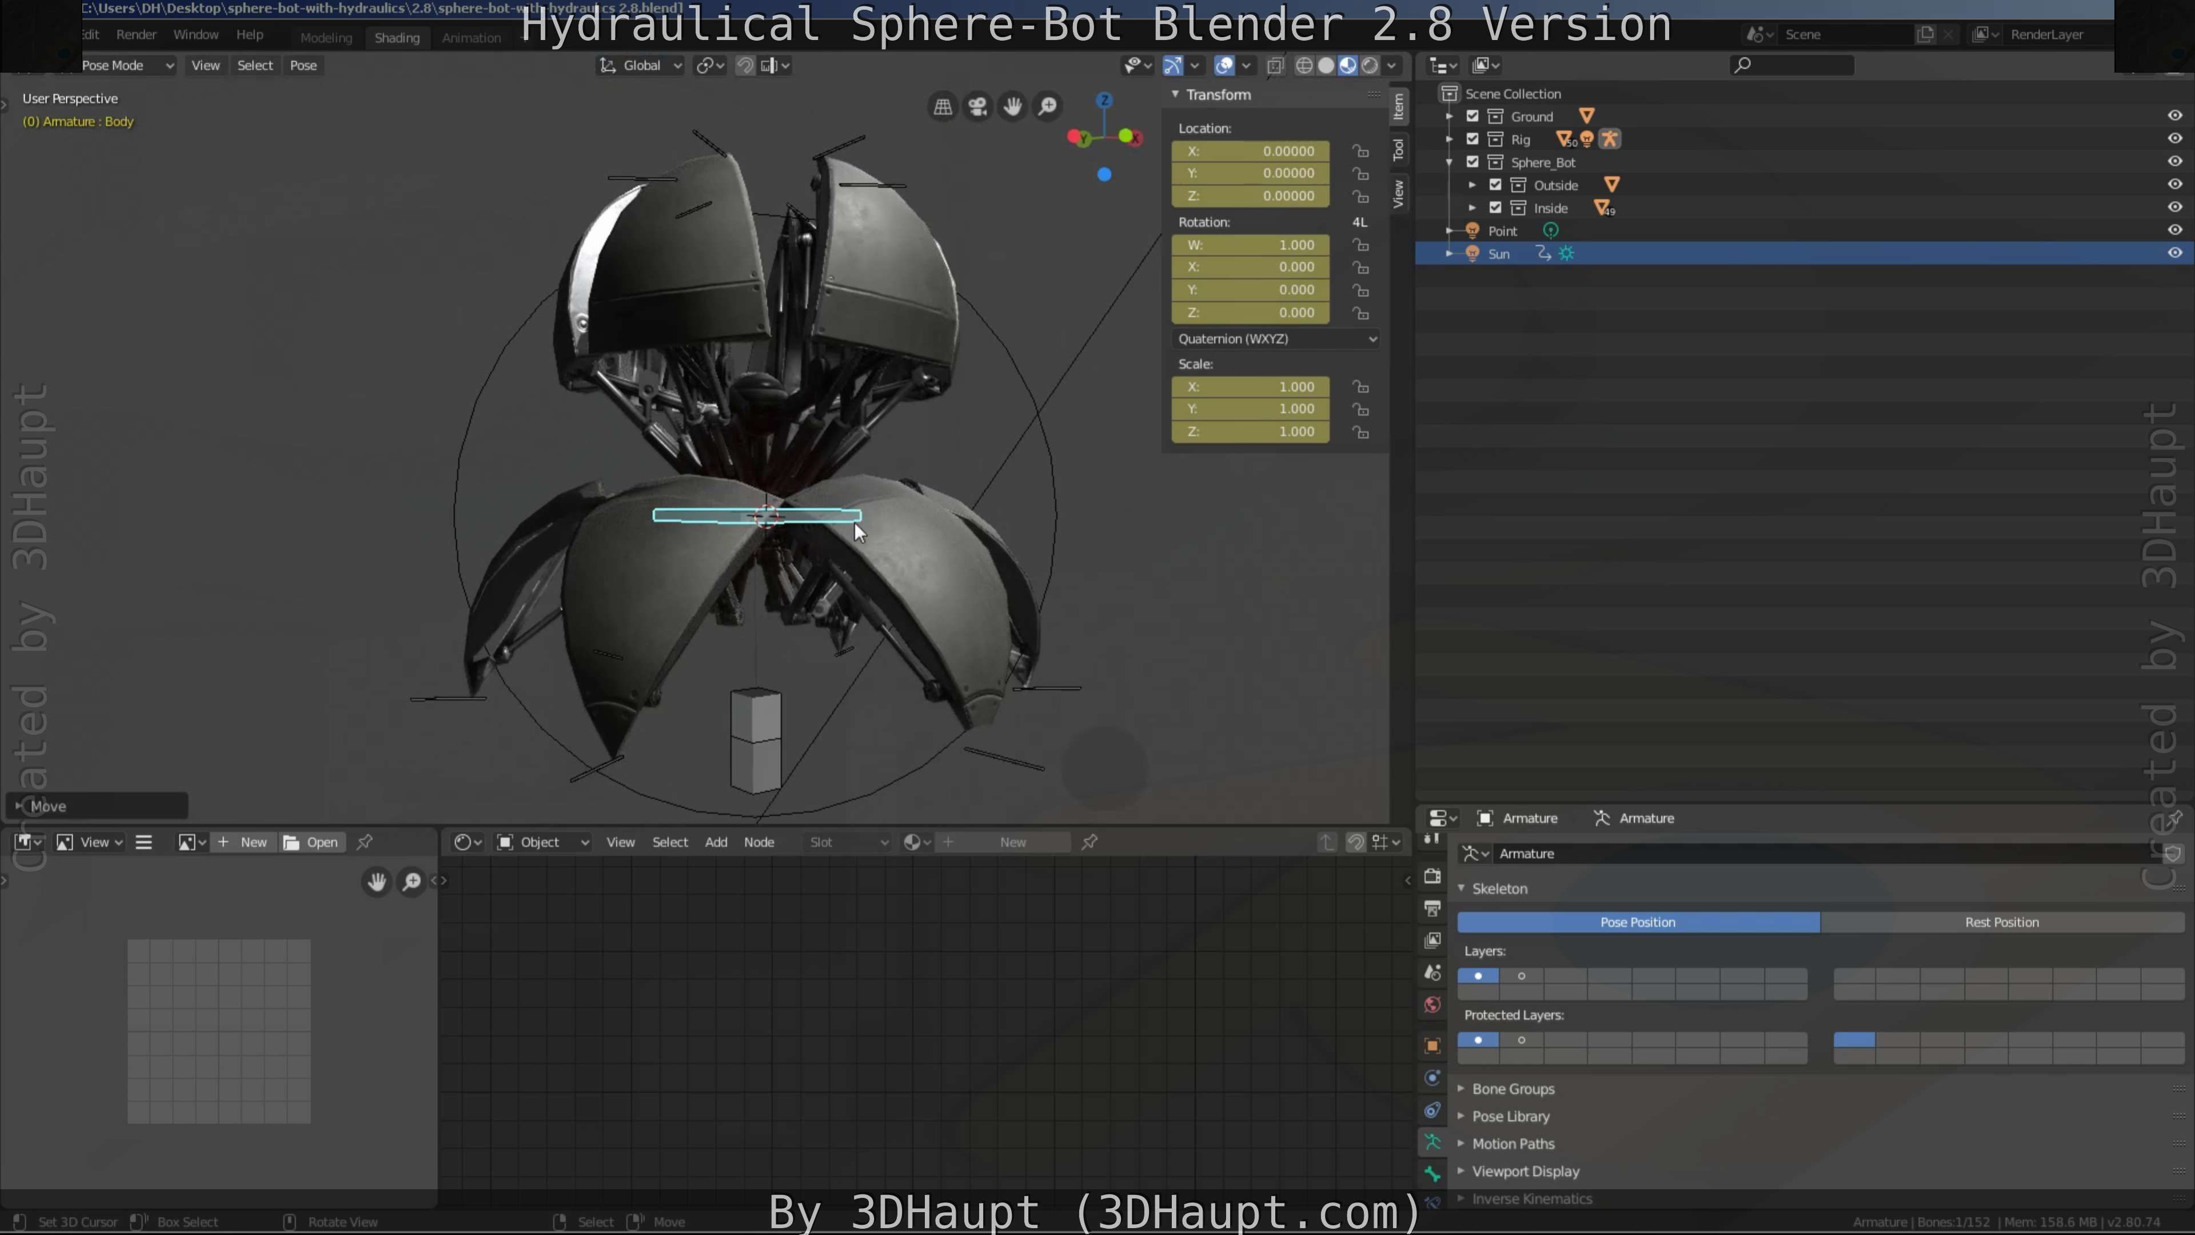This screenshot has width=2195, height=1235.
Task: Switch to material preview shading
Action: pos(1348,66)
